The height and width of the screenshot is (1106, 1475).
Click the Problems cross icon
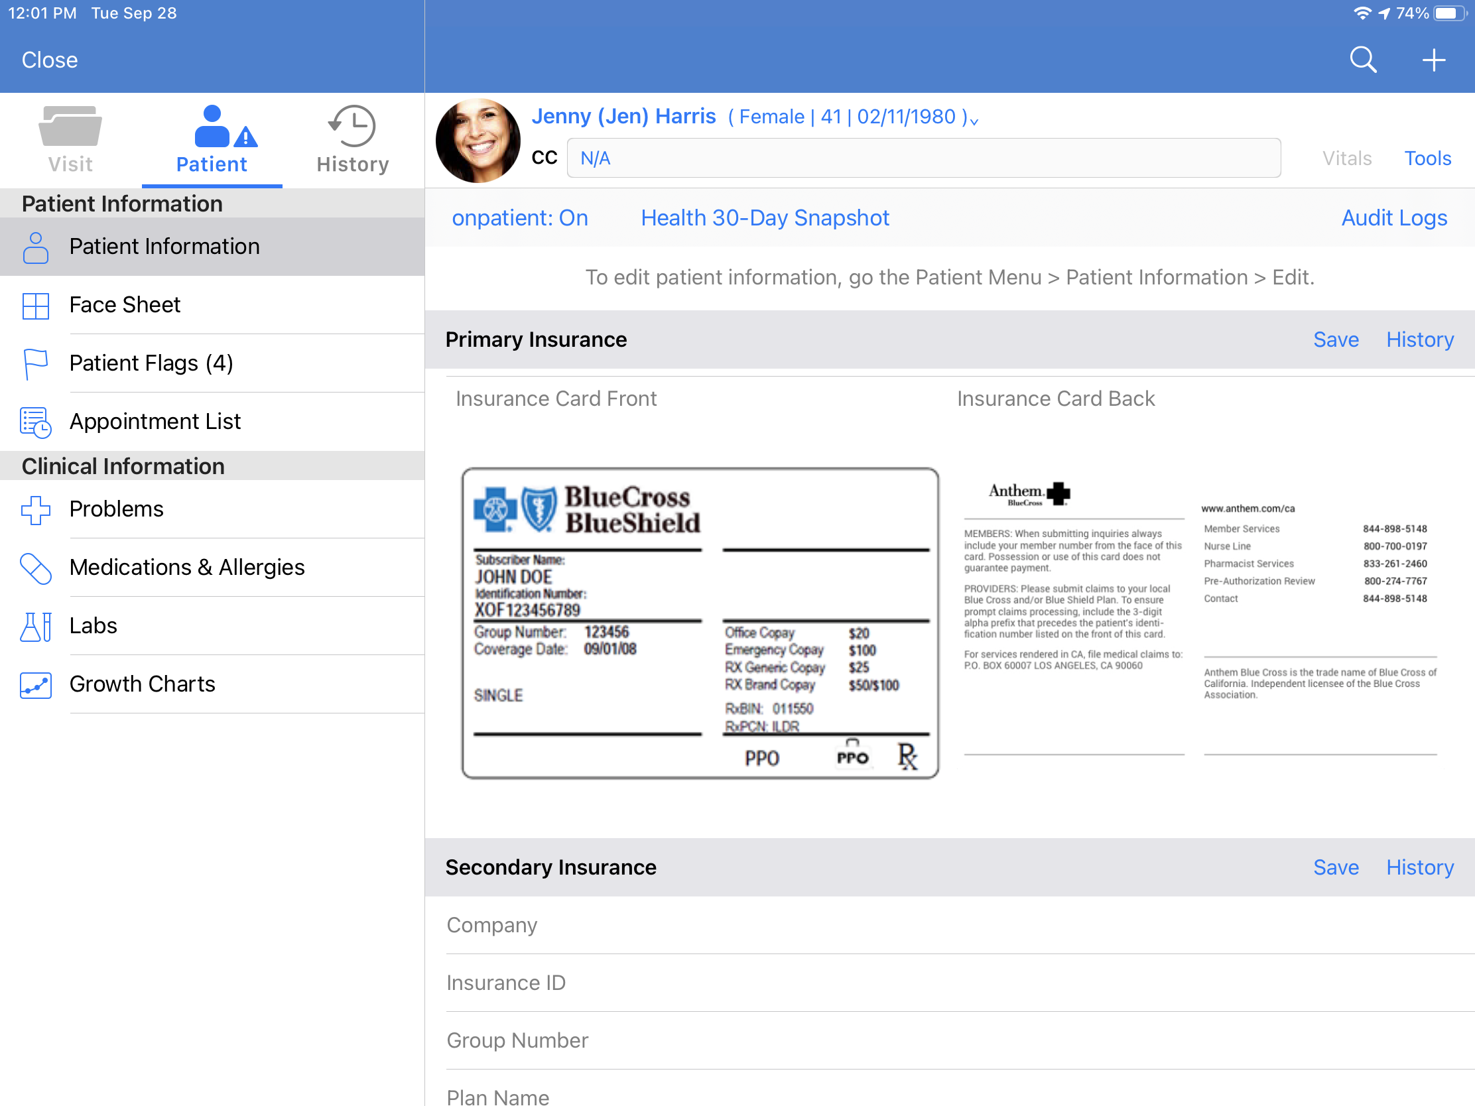(35, 510)
